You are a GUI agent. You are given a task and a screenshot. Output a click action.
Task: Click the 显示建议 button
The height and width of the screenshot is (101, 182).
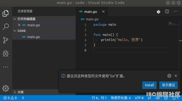(x=168, y=85)
